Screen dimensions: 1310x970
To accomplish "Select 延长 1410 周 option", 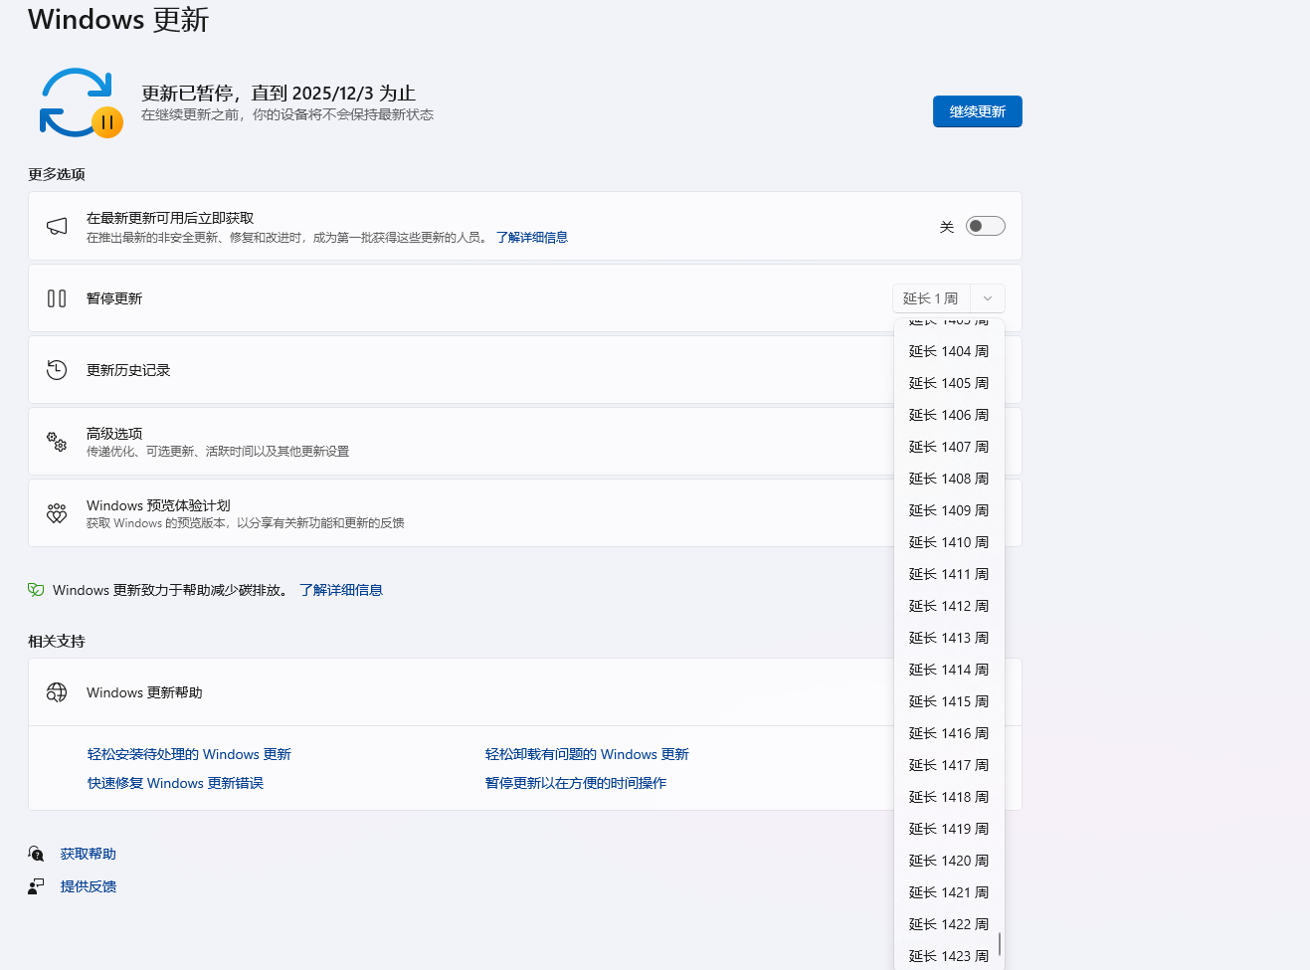I will (x=949, y=542).
